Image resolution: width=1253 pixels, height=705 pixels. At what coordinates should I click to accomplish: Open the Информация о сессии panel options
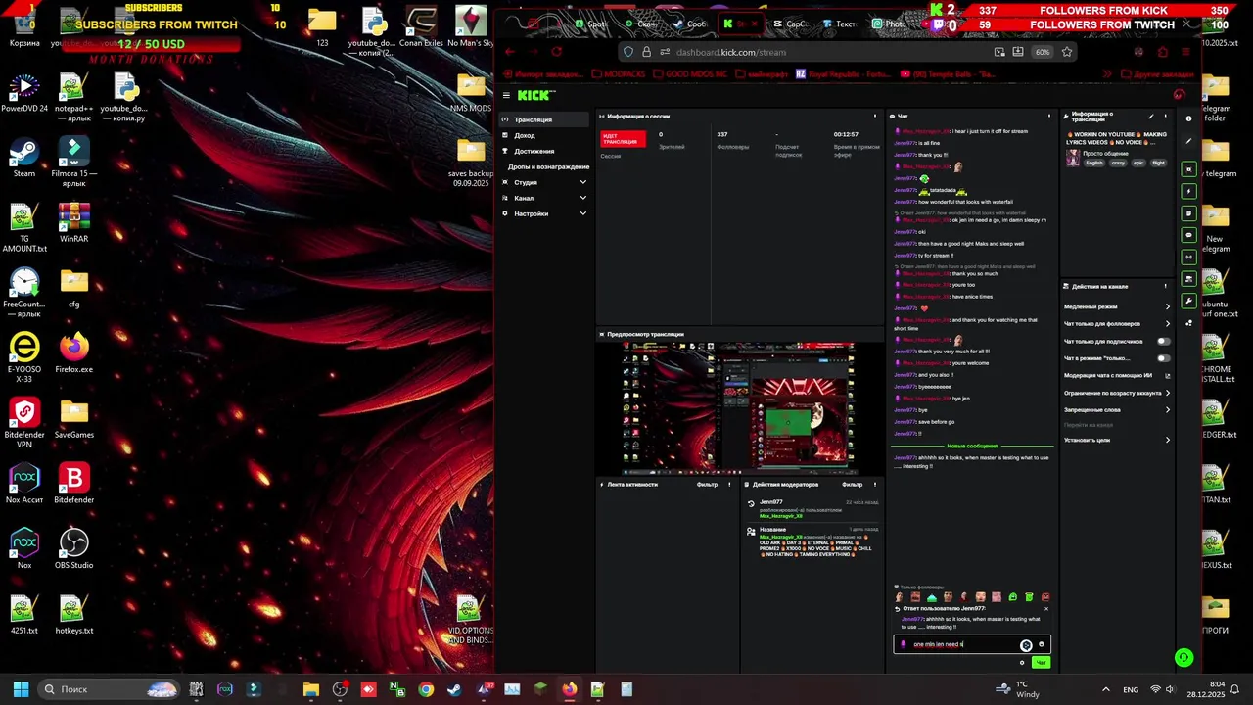tap(875, 116)
